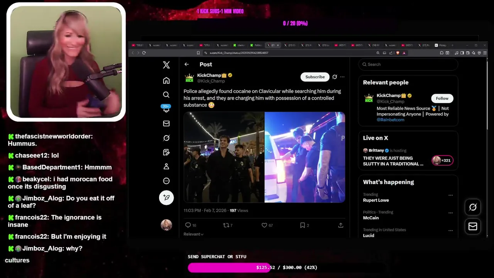Screen dimensions: 494x278
Task: Click the +321 listeners badge
Action: pos(442,160)
